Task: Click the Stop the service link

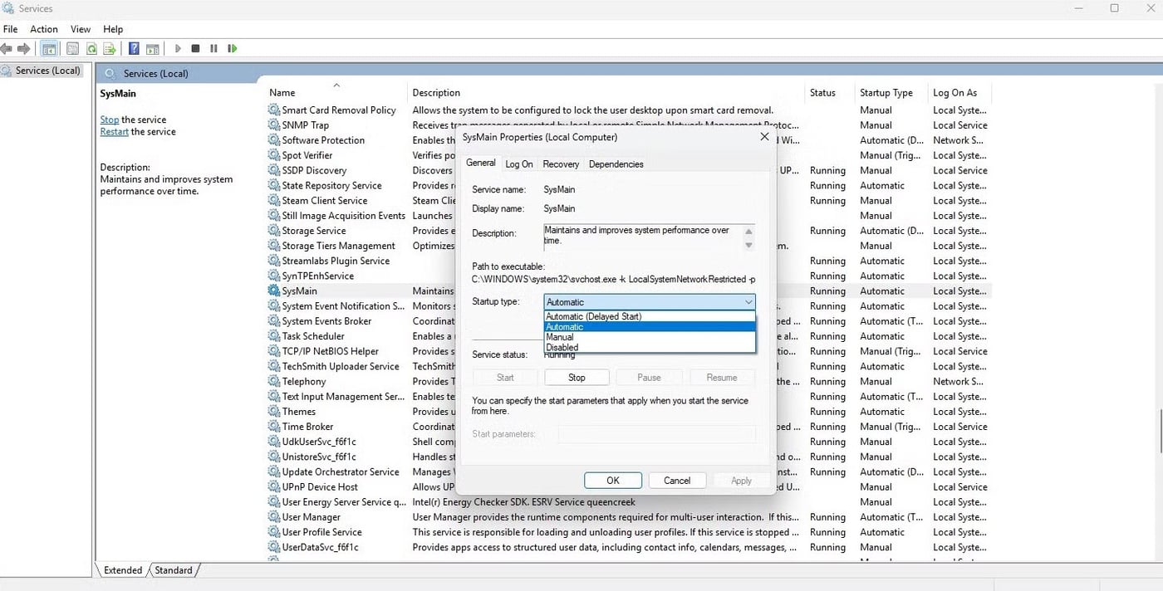Action: tap(109, 119)
